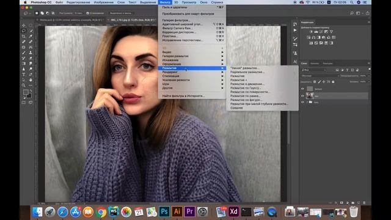The height and width of the screenshot is (220, 391).
Task: Open the Trash in the dock
Action: (354, 212)
